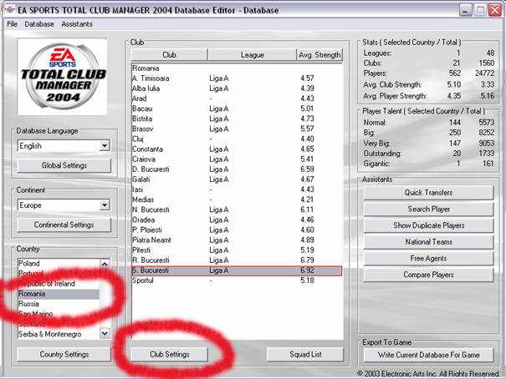Viewport: 506px width, 379px height.
Task: Launch Quick Transfers assistant
Action: 429,193
